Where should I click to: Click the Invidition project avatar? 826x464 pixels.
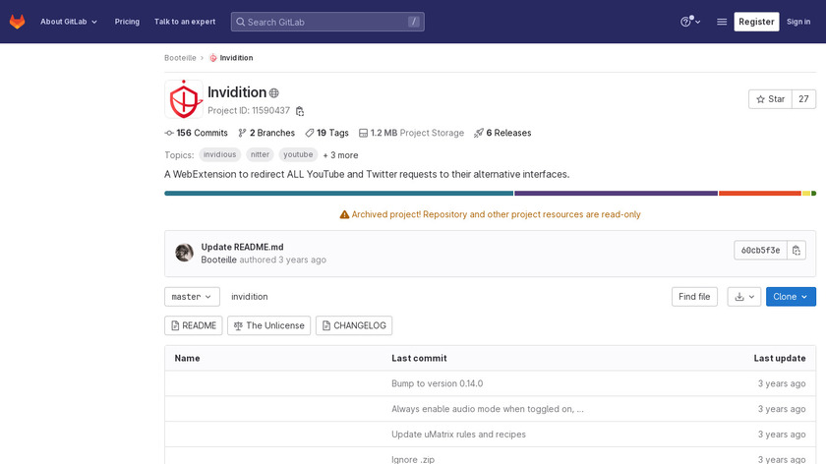[x=184, y=100]
